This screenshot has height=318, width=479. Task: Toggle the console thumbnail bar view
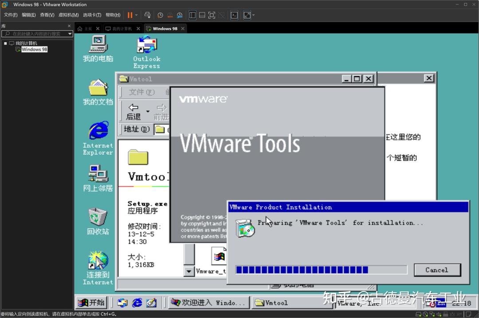click(202, 15)
